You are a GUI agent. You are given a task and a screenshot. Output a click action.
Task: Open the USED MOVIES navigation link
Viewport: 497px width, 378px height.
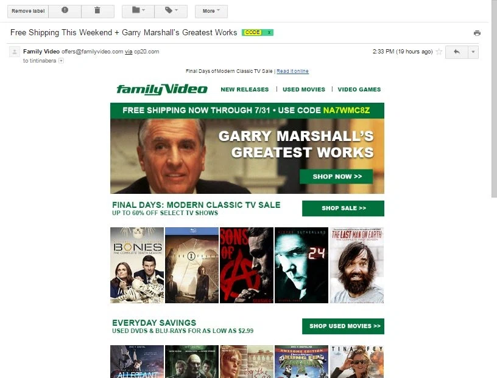pos(304,89)
